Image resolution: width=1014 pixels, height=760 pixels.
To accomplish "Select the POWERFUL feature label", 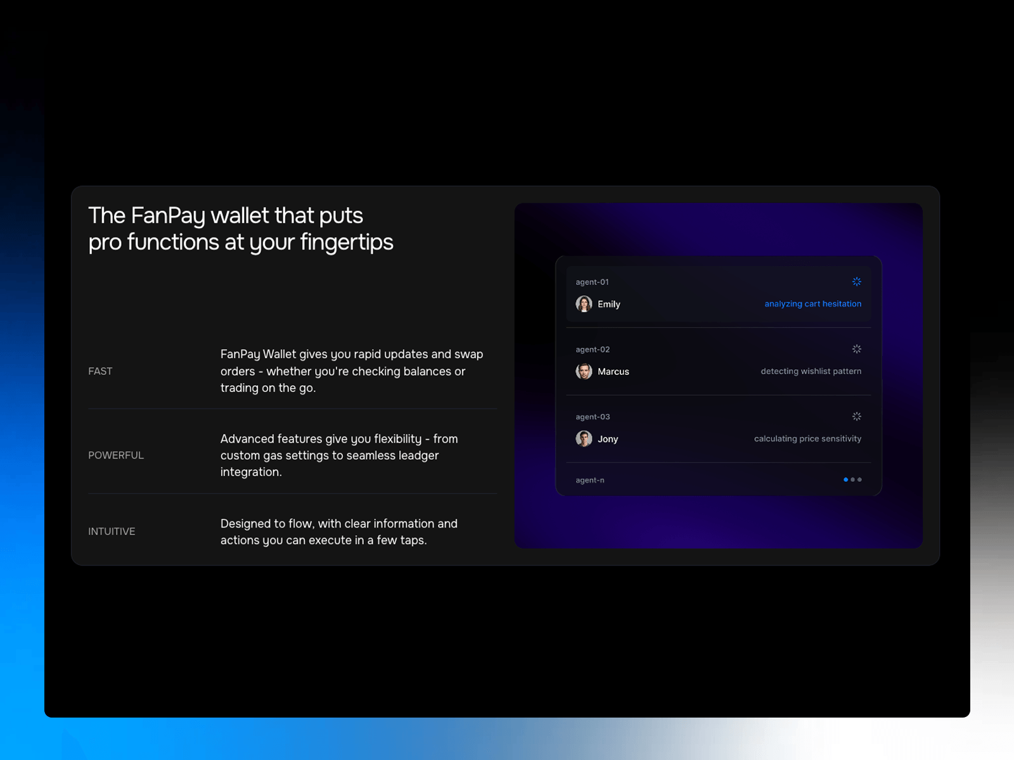I will click(x=116, y=455).
